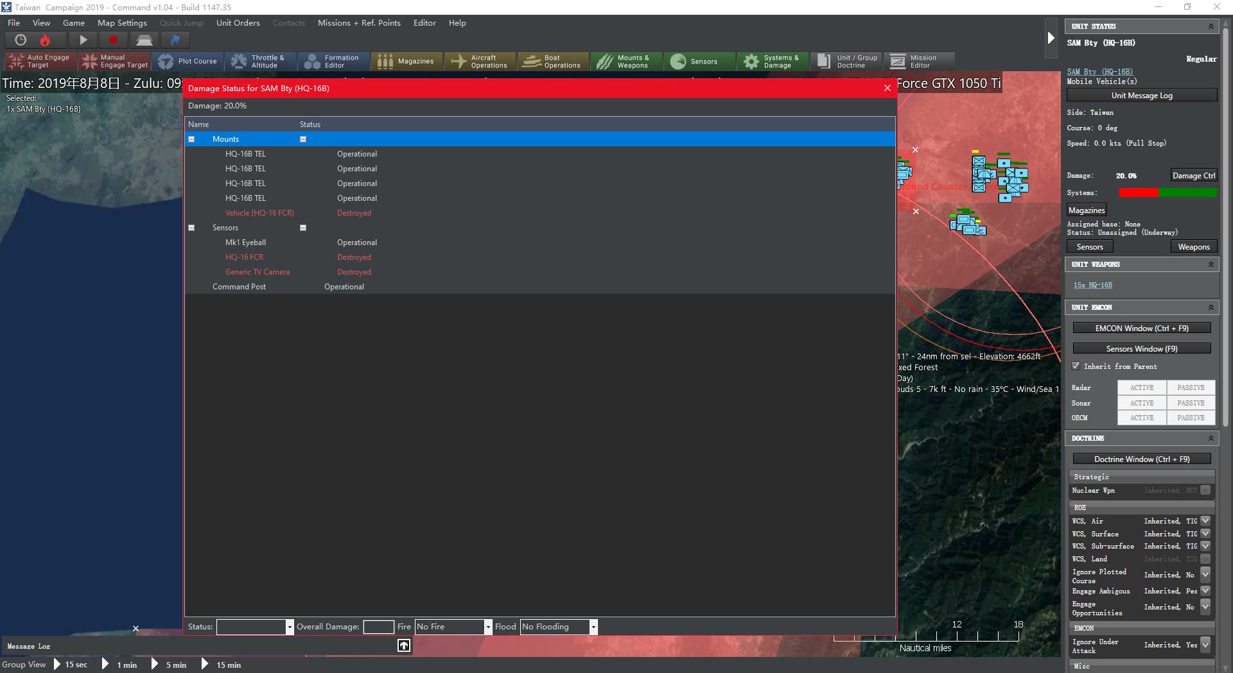Open Missions + Ref. Points menu
Screen dimensions: 1233x673
358,23
